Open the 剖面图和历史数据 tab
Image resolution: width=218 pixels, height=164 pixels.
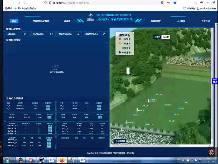(x=41, y=21)
